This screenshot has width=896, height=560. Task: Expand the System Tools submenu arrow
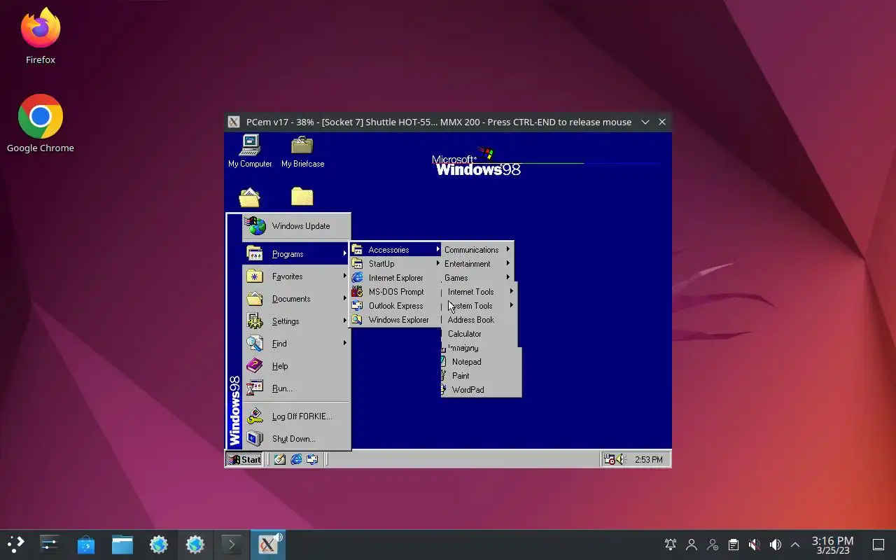click(512, 306)
